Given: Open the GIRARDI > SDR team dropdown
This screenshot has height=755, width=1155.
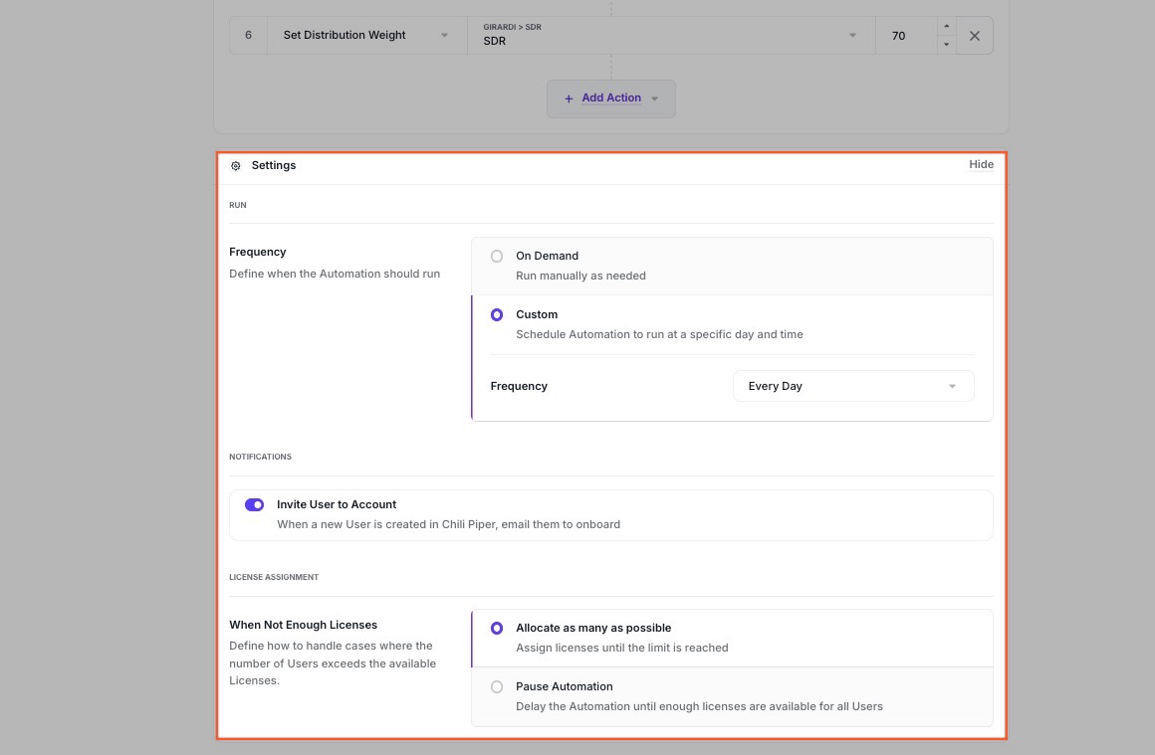Looking at the screenshot, I should pos(670,36).
